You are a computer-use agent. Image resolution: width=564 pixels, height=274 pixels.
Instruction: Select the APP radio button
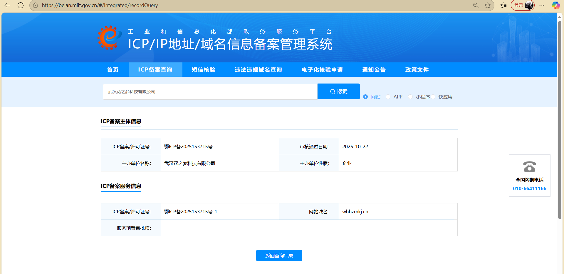(388, 97)
